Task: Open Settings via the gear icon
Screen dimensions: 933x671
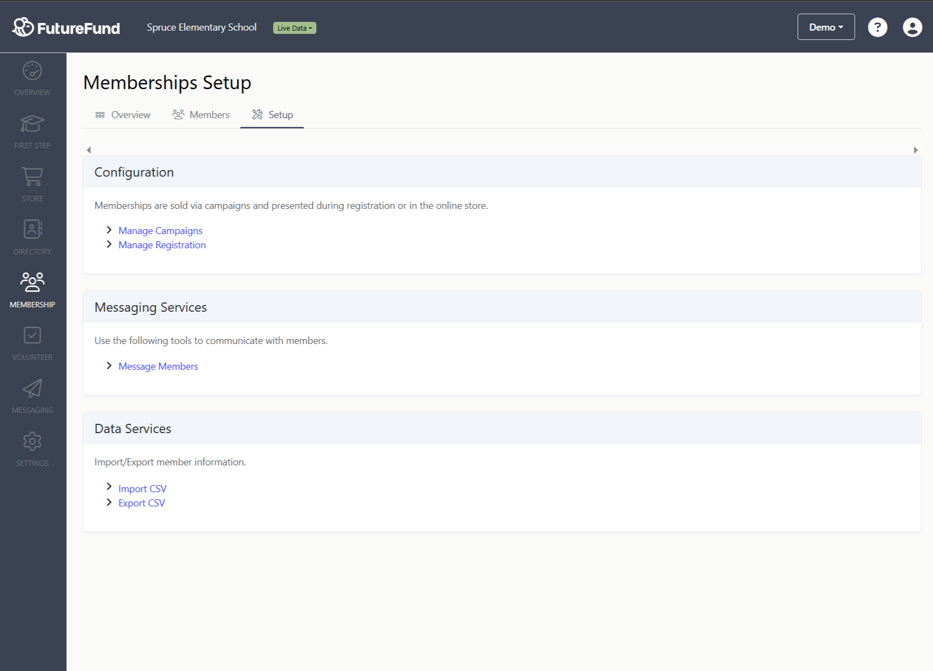Action: pyautogui.click(x=32, y=441)
